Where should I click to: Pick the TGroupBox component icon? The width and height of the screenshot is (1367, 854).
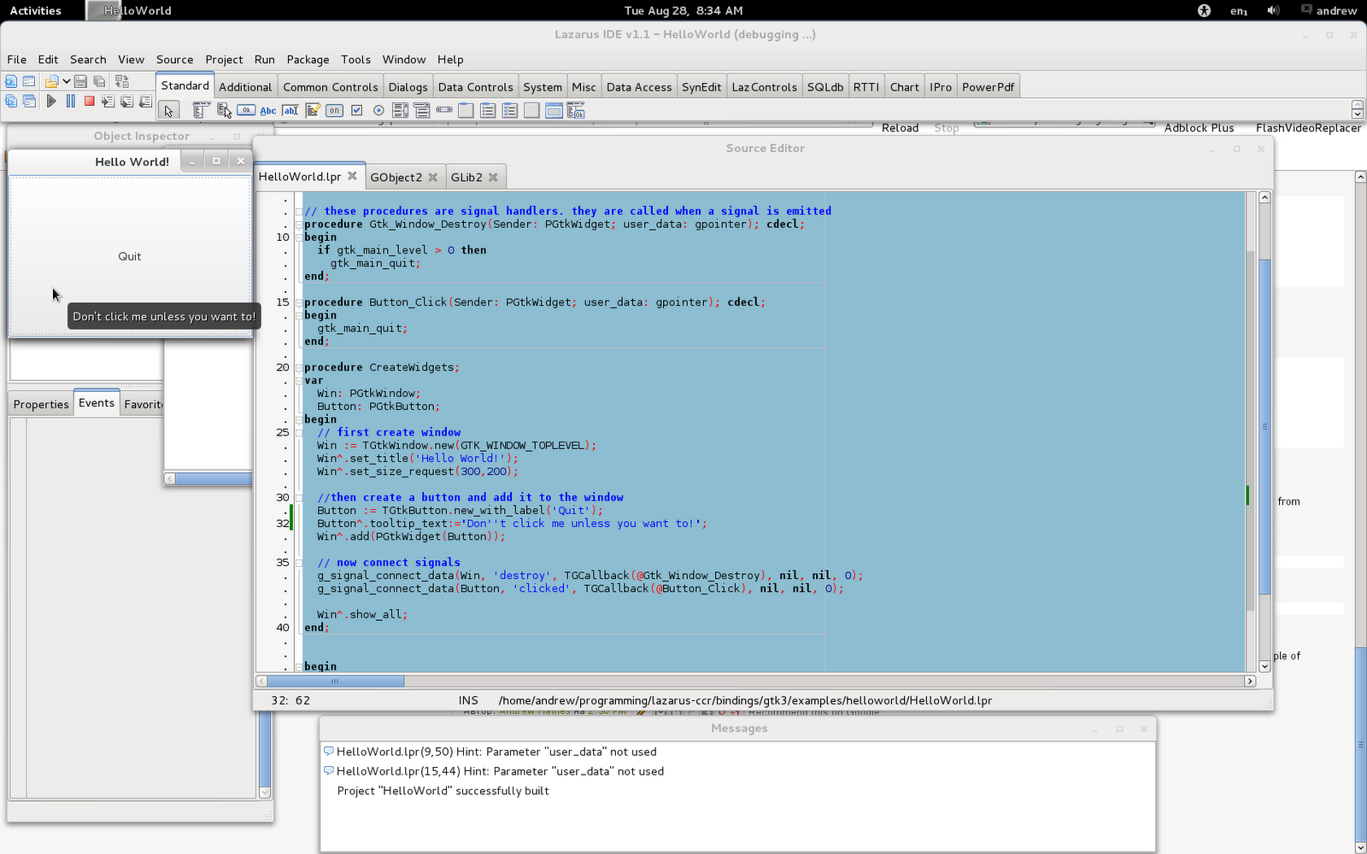[x=466, y=110]
